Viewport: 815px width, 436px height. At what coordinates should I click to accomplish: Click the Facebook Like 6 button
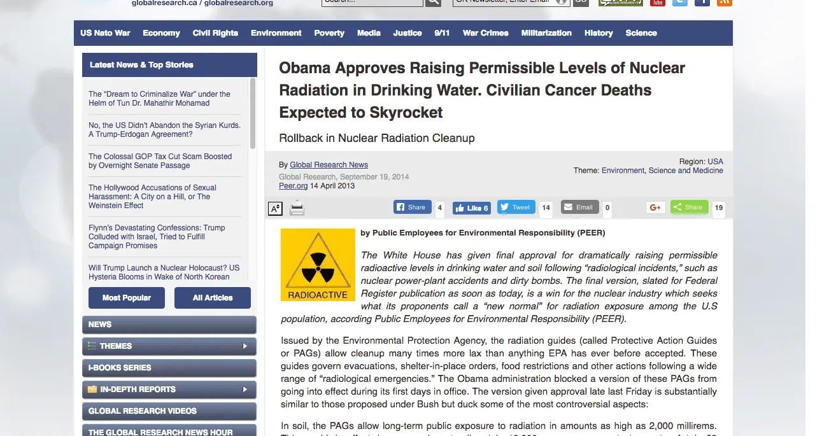pos(471,208)
